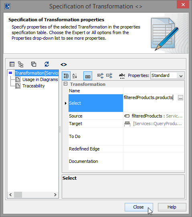This screenshot has height=217, width=192.
Task: Click the angle brackets navigation icon
Action: tap(64, 65)
